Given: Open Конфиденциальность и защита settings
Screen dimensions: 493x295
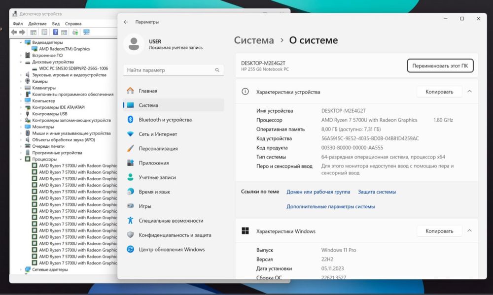Looking at the screenshot, I should point(174,235).
